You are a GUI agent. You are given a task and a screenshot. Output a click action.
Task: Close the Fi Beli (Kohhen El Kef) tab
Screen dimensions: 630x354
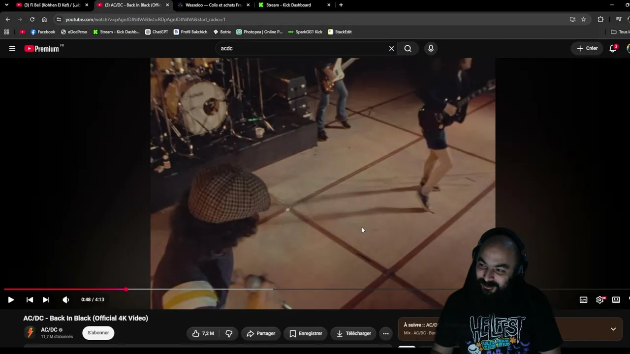click(87, 5)
